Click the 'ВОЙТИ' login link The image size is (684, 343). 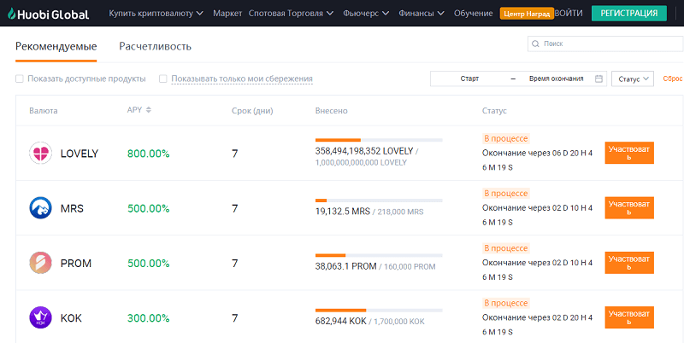pos(569,14)
